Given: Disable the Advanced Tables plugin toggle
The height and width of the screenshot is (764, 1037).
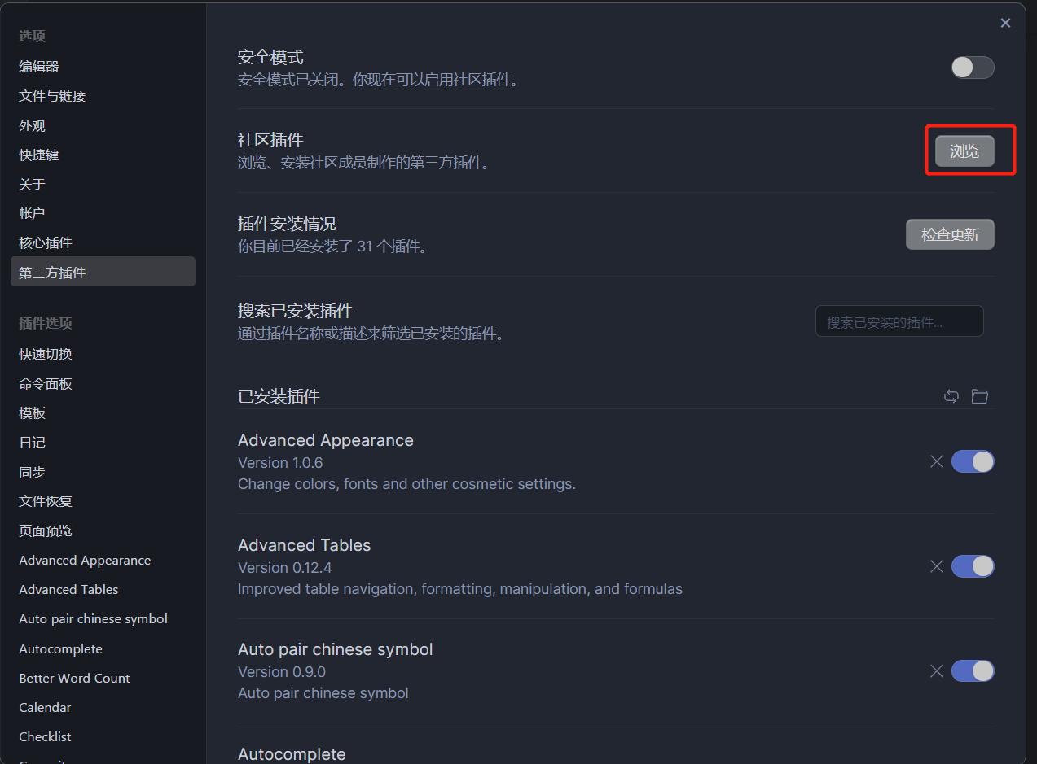Looking at the screenshot, I should coord(973,566).
